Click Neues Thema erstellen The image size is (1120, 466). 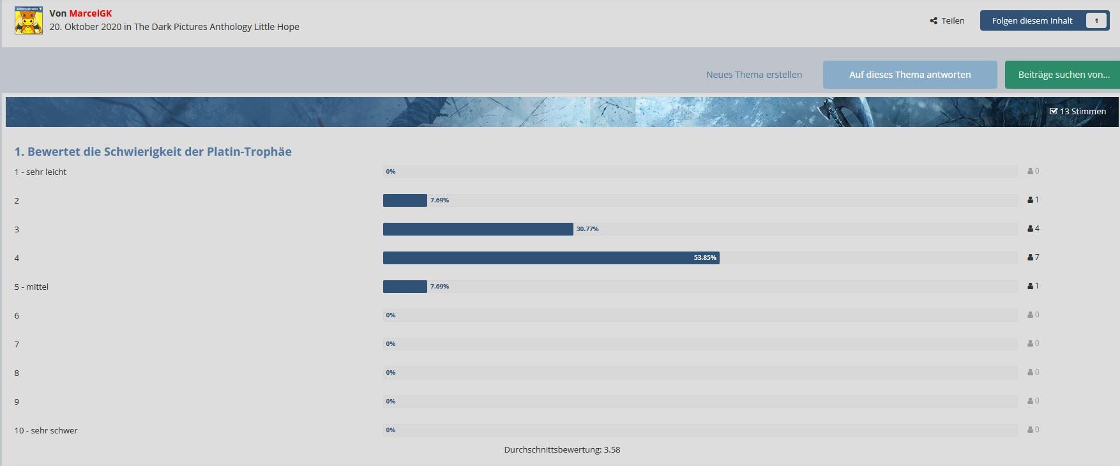click(x=753, y=75)
